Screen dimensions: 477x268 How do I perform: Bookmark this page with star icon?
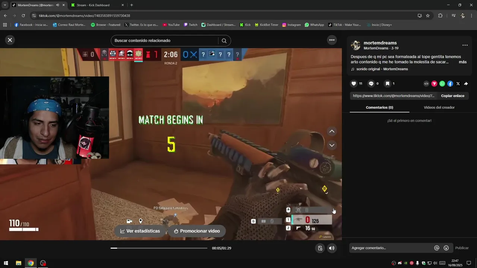(428, 16)
